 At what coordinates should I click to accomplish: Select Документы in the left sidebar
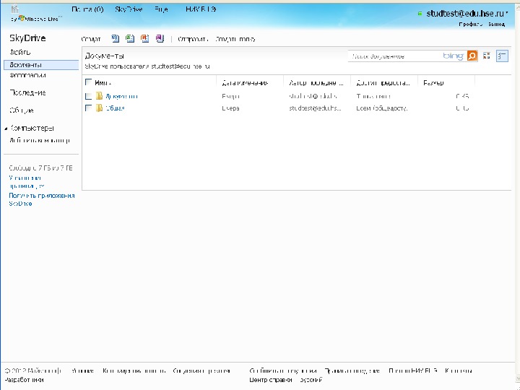point(41,65)
